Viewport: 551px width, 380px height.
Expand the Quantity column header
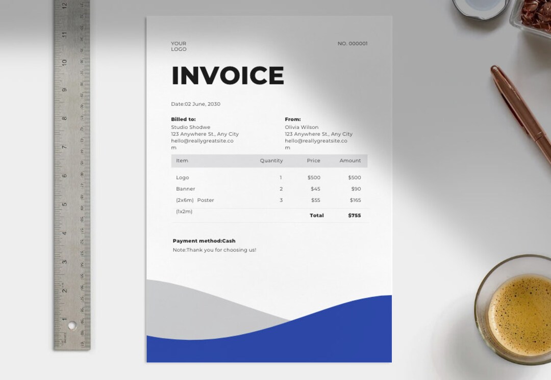tap(271, 160)
